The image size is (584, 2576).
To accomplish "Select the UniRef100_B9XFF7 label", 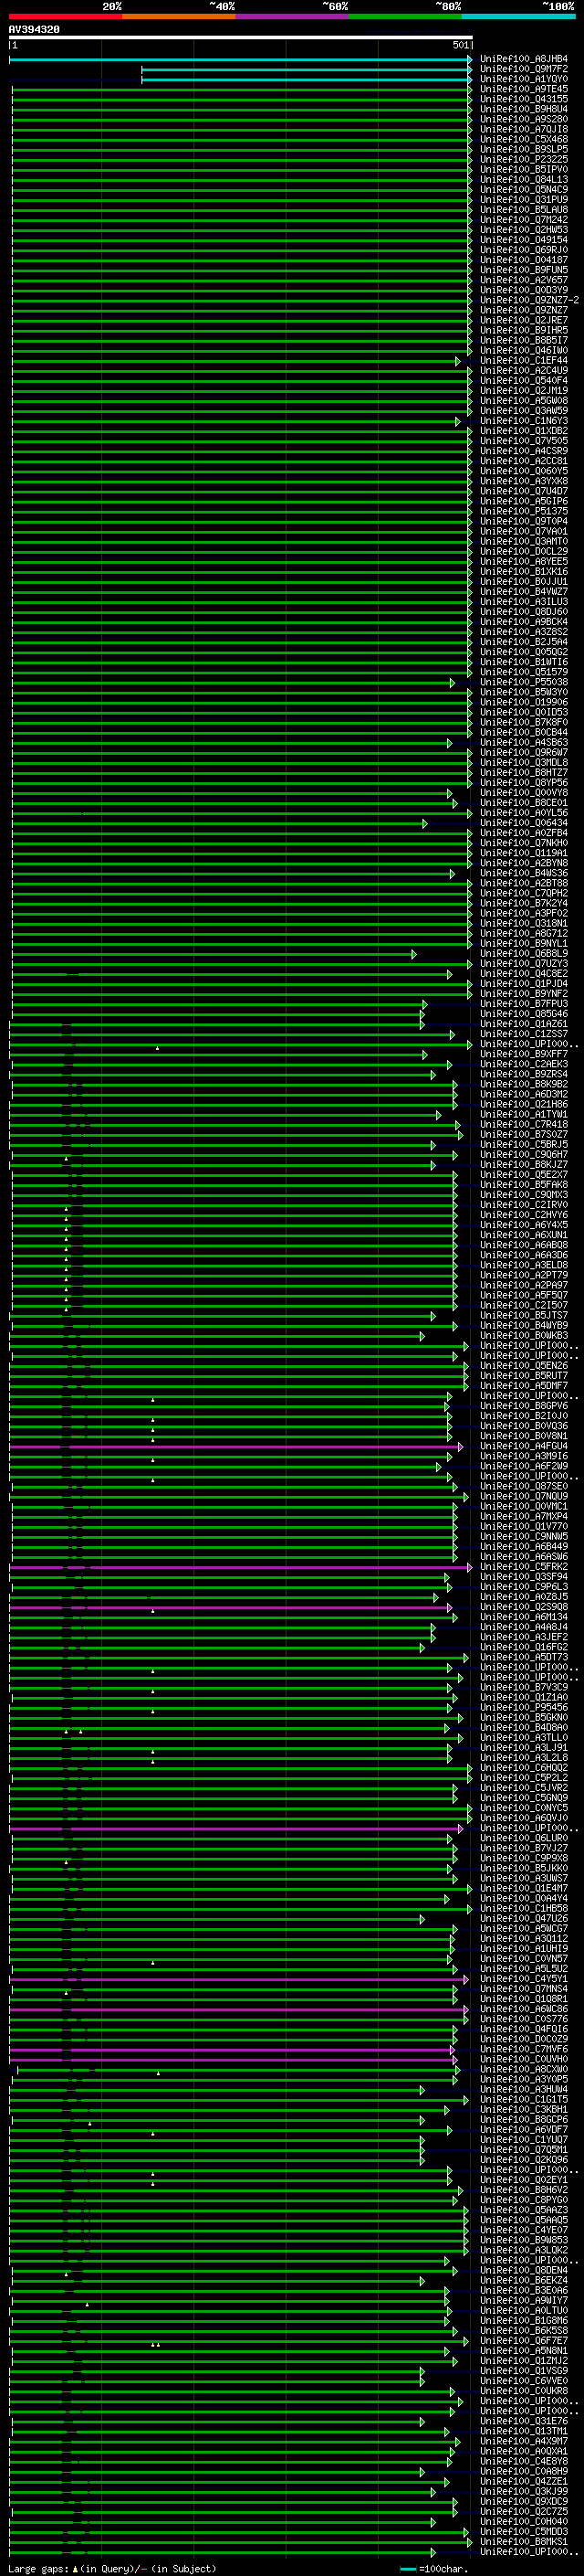I will (523, 1054).
